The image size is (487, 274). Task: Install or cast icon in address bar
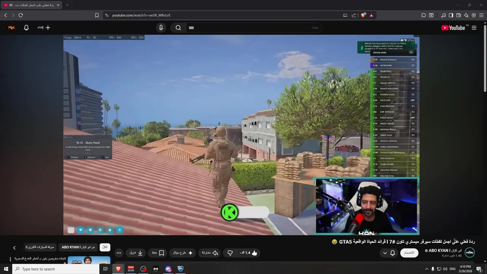click(x=345, y=15)
